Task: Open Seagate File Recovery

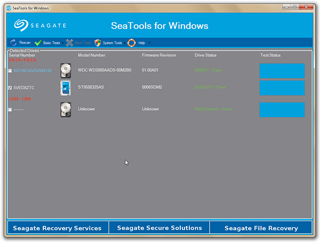Action: coord(261,228)
